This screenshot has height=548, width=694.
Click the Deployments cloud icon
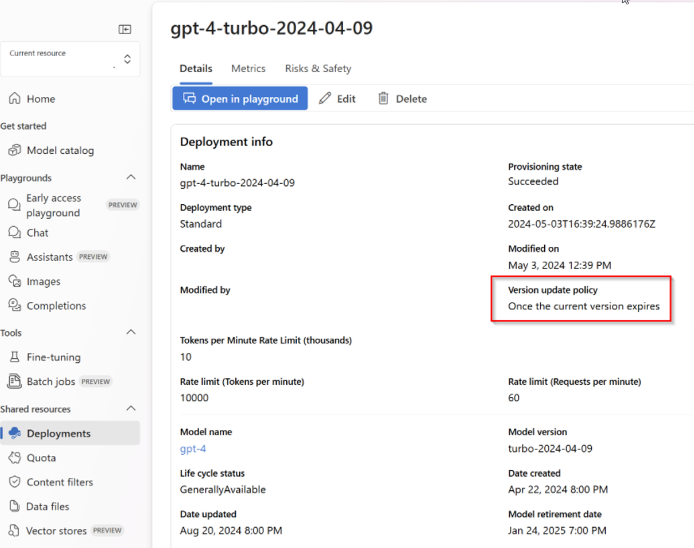coord(15,433)
